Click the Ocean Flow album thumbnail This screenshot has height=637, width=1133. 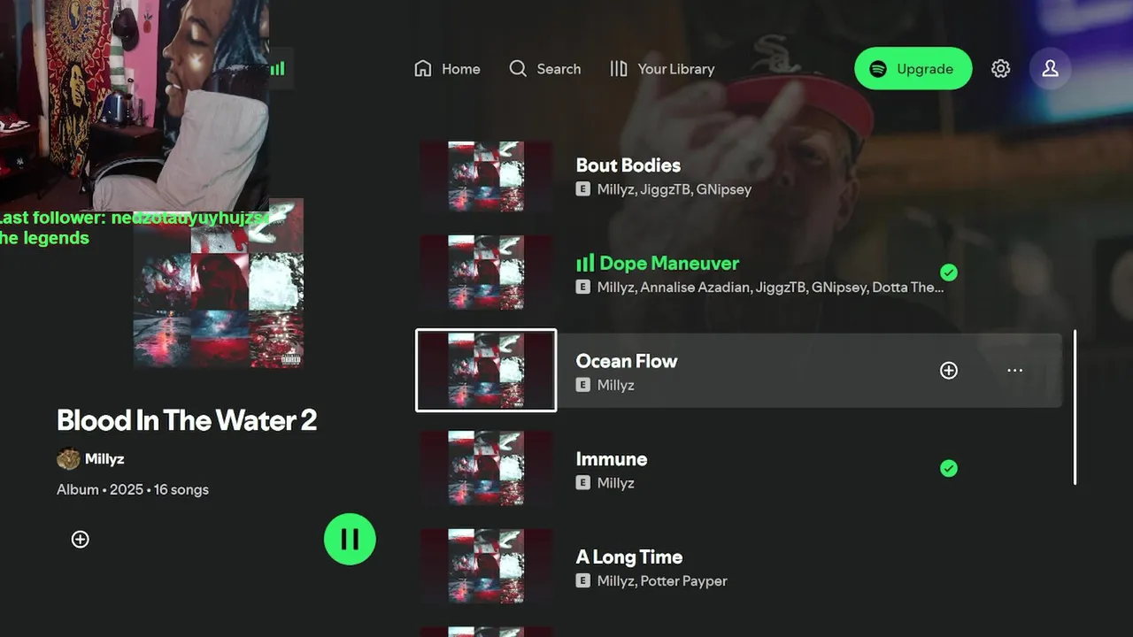click(x=486, y=371)
